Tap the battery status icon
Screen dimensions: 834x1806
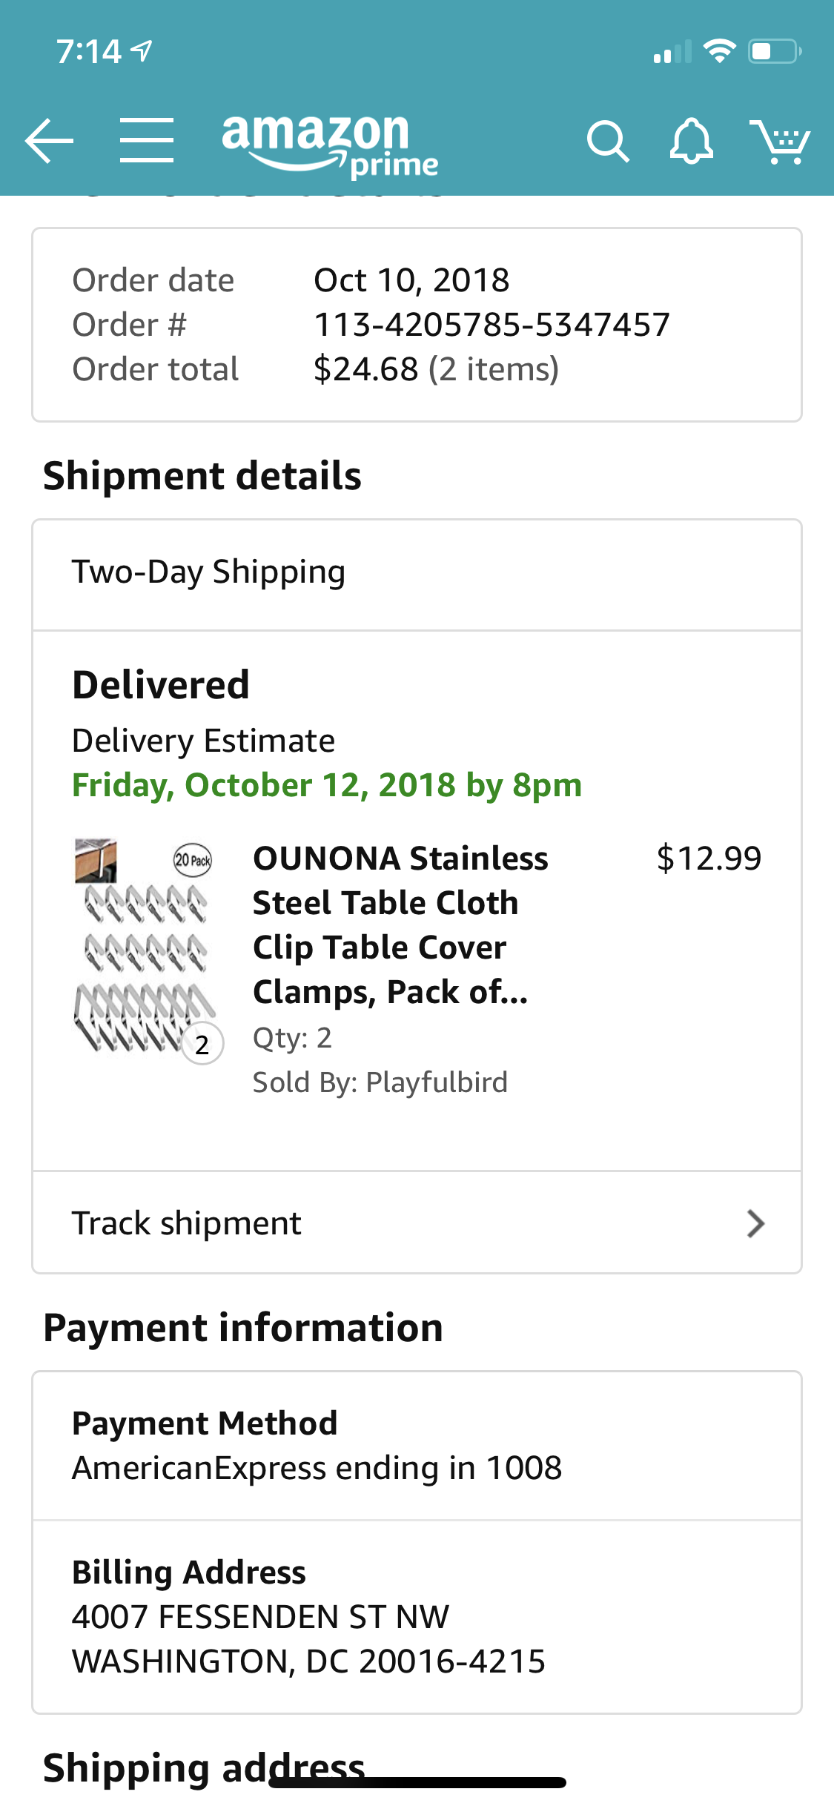point(774,51)
